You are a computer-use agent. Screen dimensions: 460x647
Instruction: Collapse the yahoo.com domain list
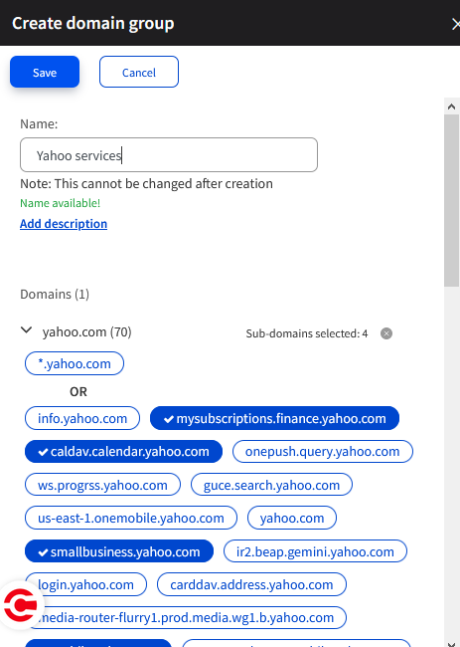27,330
